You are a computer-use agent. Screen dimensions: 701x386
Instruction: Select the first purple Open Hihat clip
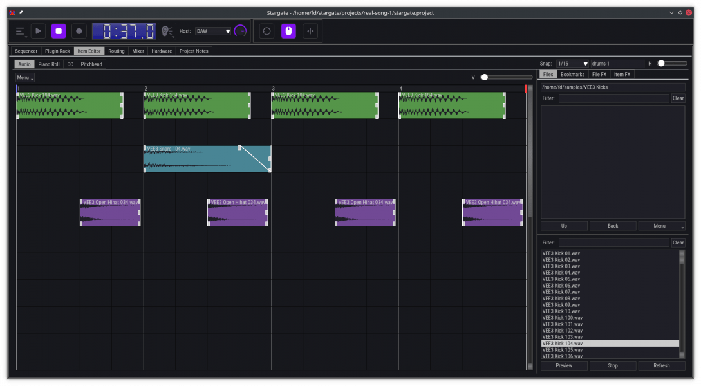tap(110, 213)
